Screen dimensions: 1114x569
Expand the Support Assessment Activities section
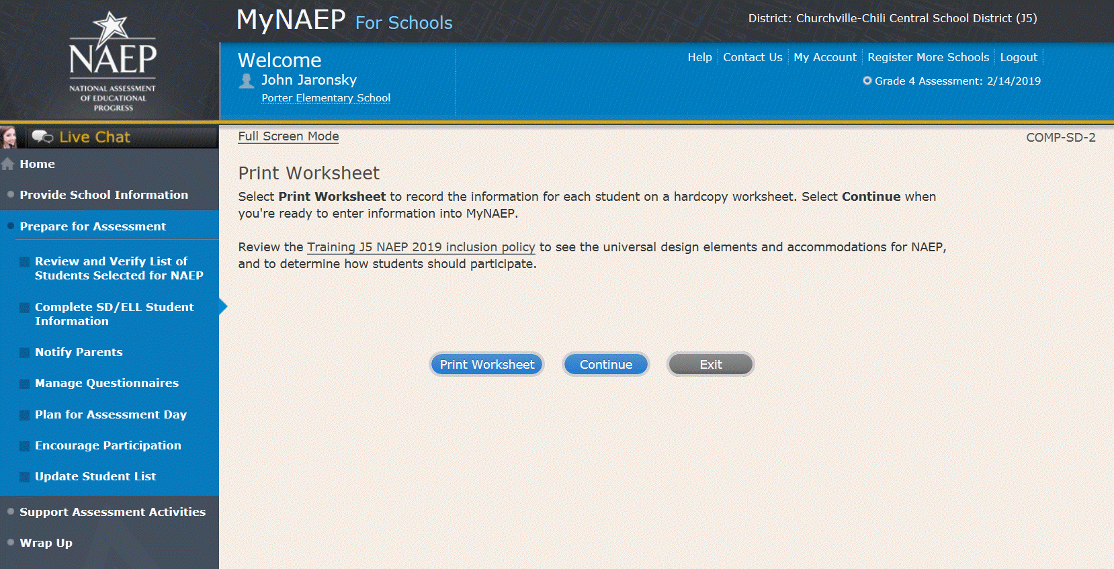112,512
